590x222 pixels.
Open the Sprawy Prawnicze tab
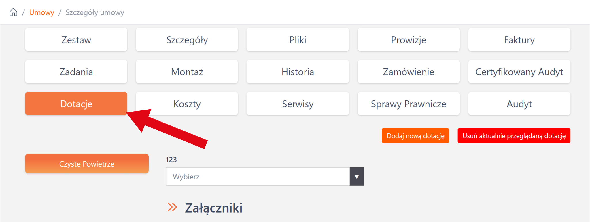pos(408,104)
